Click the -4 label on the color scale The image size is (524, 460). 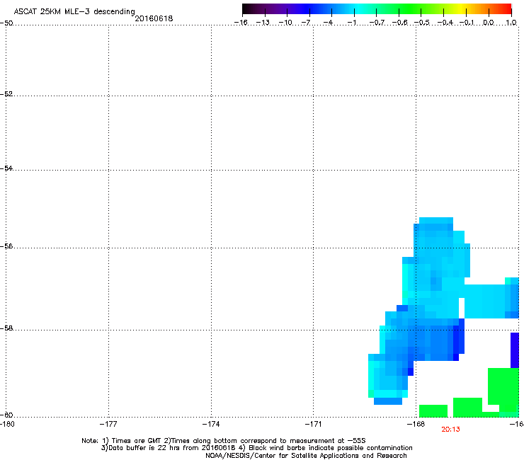328,23
